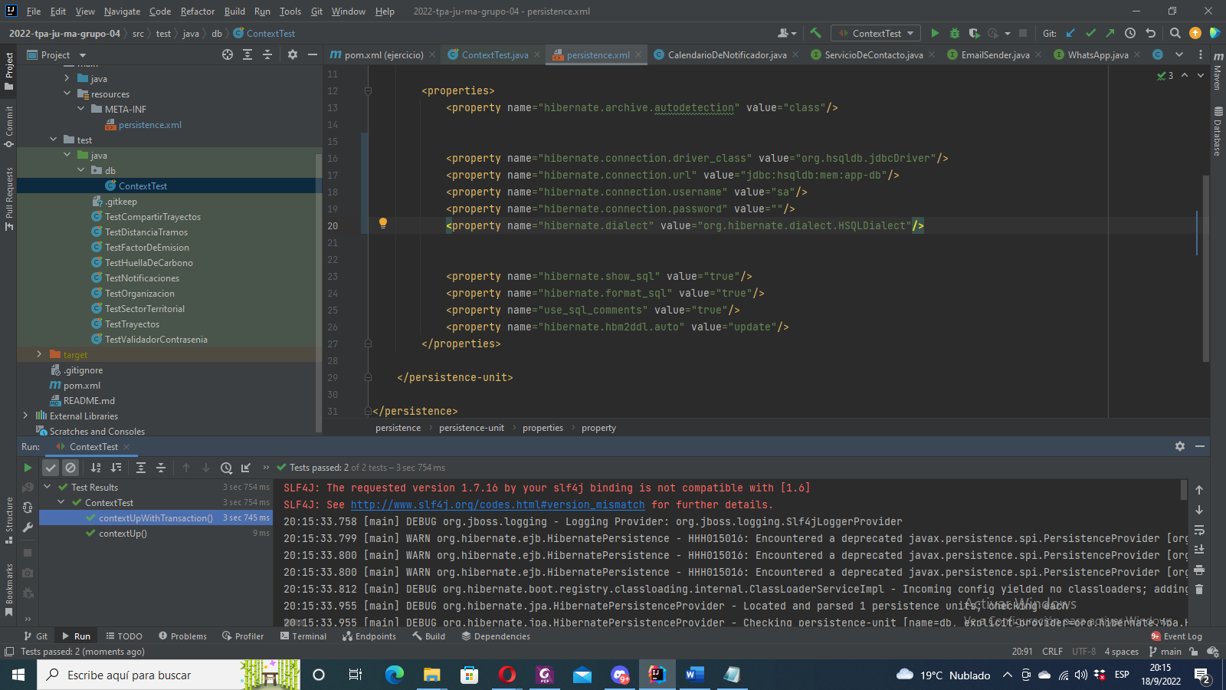
Task: Collapse the META-INF folder
Action: (x=80, y=109)
